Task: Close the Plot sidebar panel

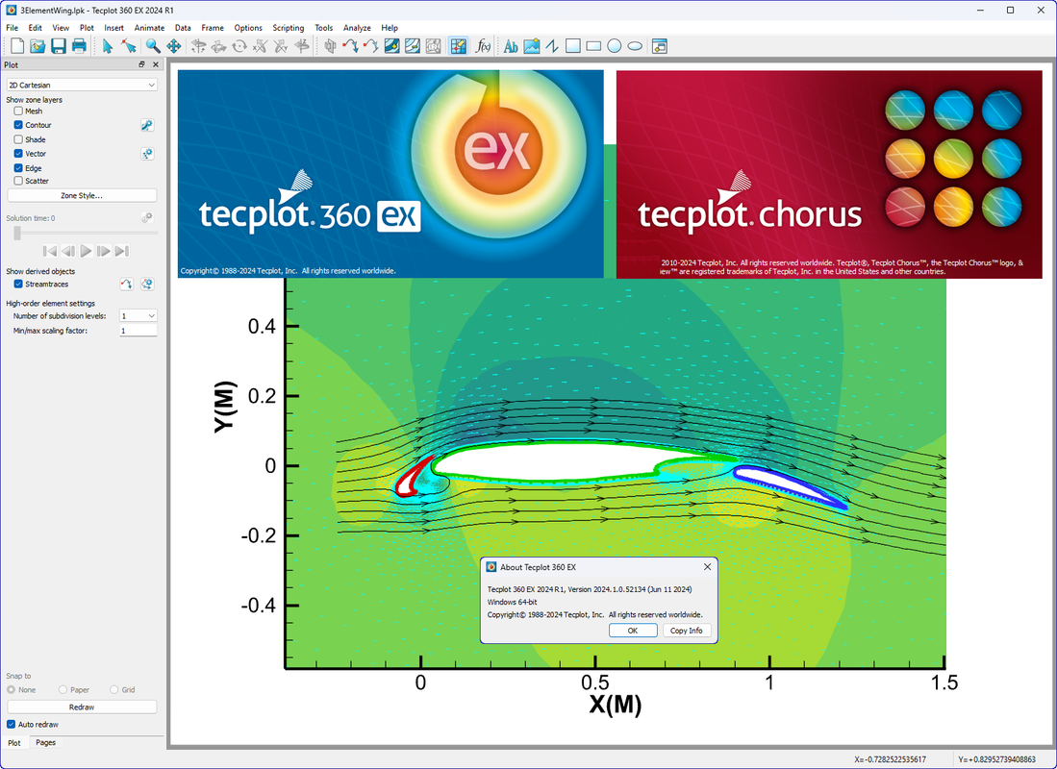Action: pyautogui.click(x=156, y=64)
